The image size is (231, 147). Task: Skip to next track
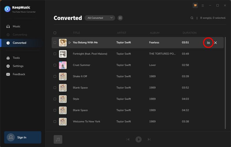tap(149, 139)
